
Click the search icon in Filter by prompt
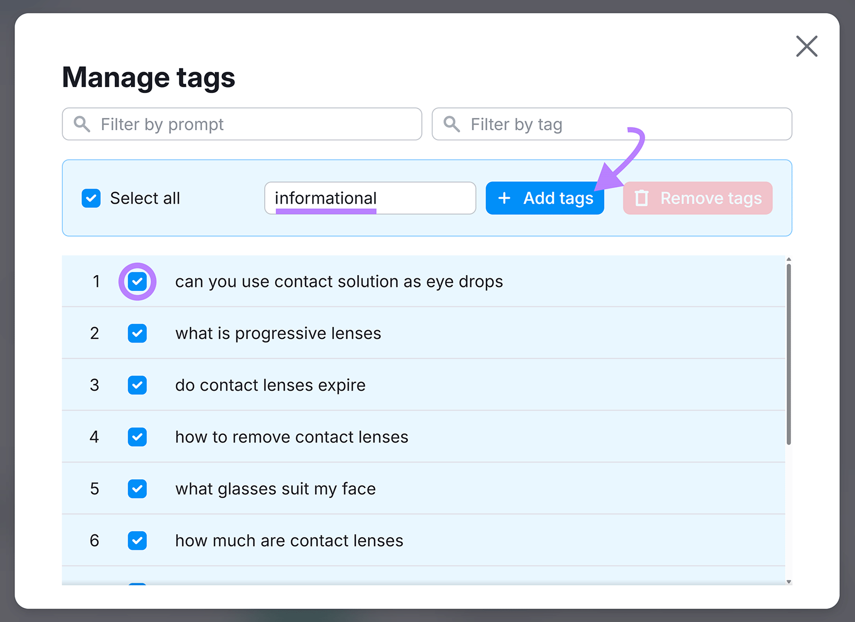[81, 124]
